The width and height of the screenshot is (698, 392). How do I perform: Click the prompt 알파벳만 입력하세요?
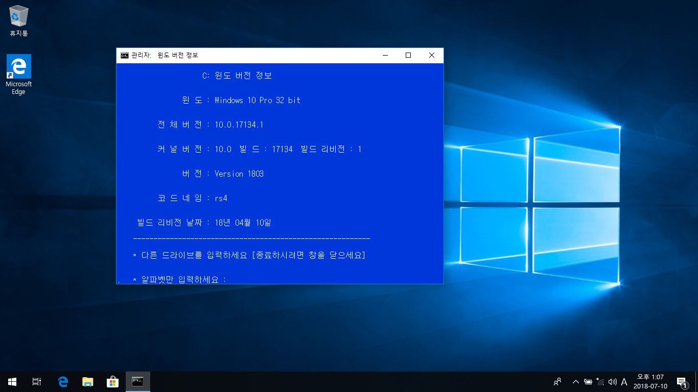[x=179, y=279]
